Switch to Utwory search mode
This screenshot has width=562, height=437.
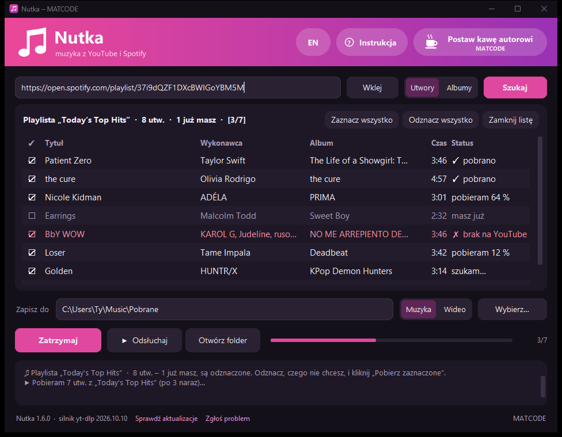click(422, 88)
